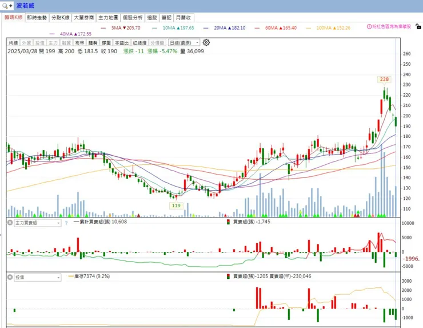Open the 日線(還原) period dropdown

coord(183,43)
